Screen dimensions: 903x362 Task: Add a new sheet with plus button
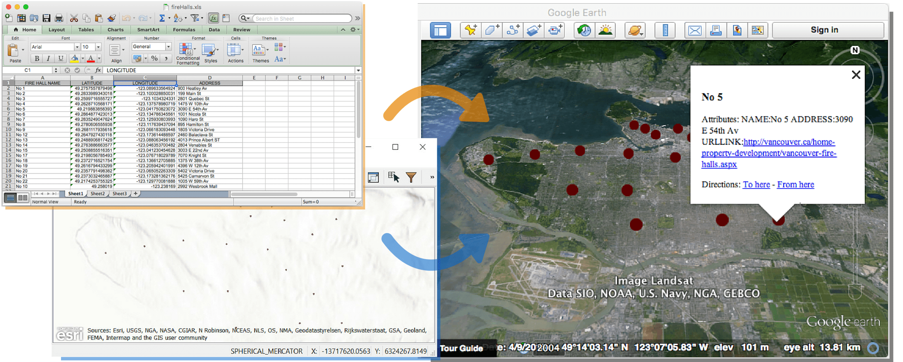135,194
